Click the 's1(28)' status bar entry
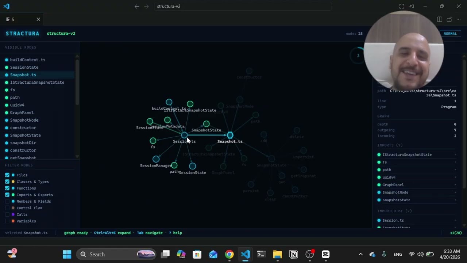 [456, 233]
